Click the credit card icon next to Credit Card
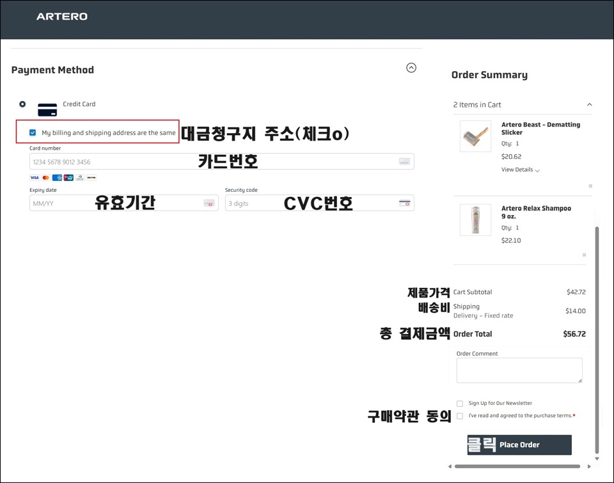The height and width of the screenshot is (483, 614). click(47, 109)
